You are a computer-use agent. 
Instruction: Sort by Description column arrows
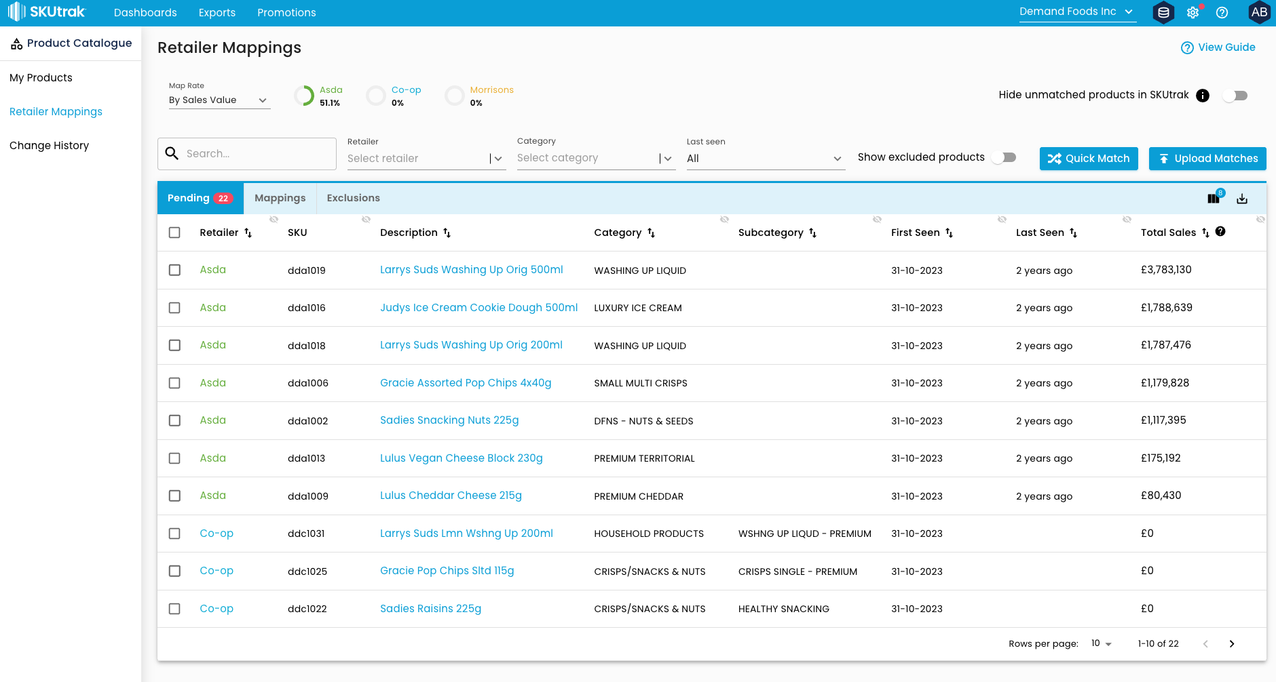tap(447, 233)
